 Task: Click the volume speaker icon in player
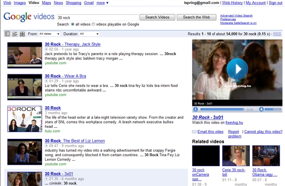pyautogui.click(x=261, y=109)
